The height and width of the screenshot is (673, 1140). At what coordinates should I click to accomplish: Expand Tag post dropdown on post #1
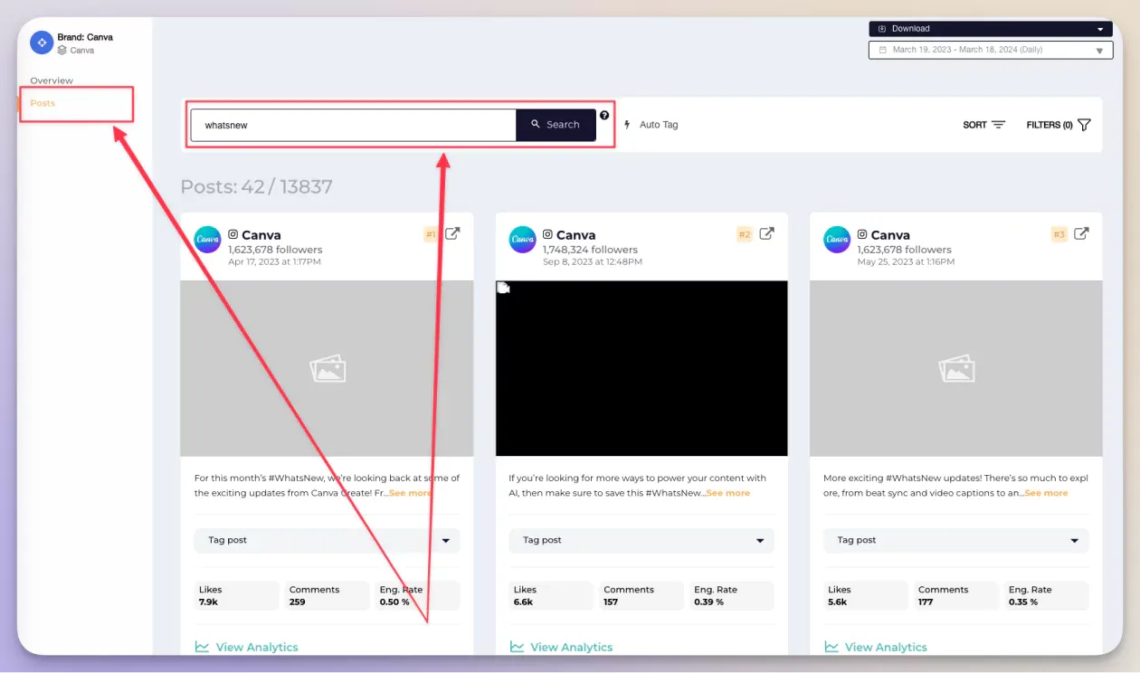(327, 541)
